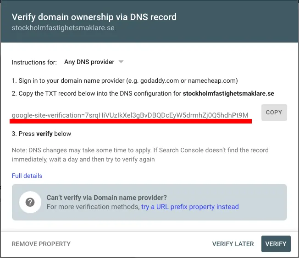Click the "Verify domain ownership via DNS record" title

pos(94,17)
